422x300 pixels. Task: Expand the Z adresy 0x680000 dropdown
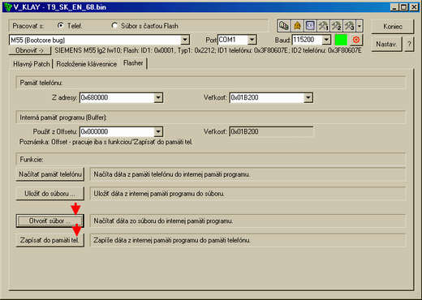158,97
